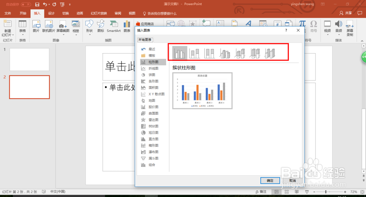This screenshot has width=366, height=197.
Task: Switch to the 视图 View tab
Action: [132, 13]
